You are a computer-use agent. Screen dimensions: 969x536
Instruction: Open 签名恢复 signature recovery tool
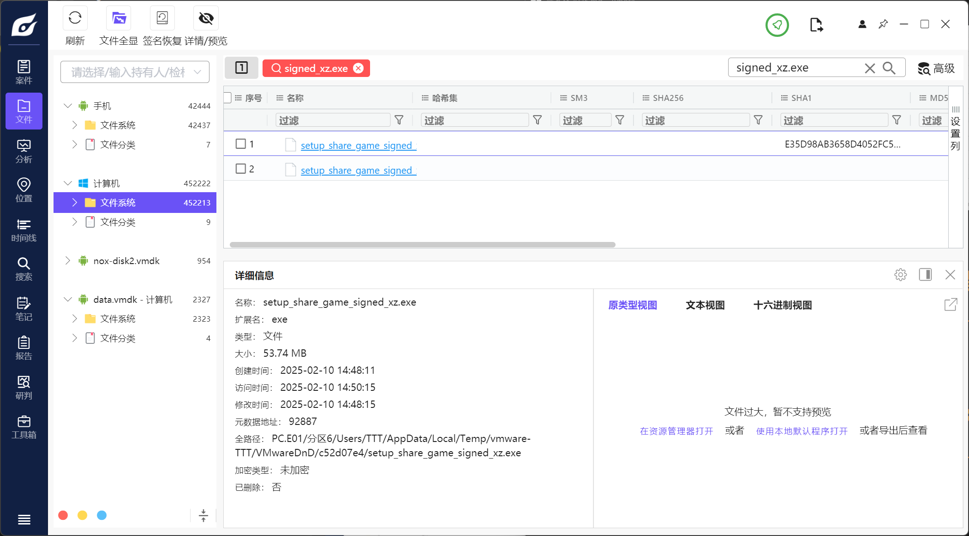click(162, 18)
